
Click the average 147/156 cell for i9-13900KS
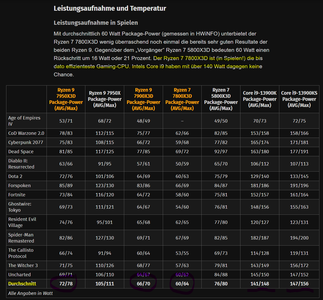point(299,284)
